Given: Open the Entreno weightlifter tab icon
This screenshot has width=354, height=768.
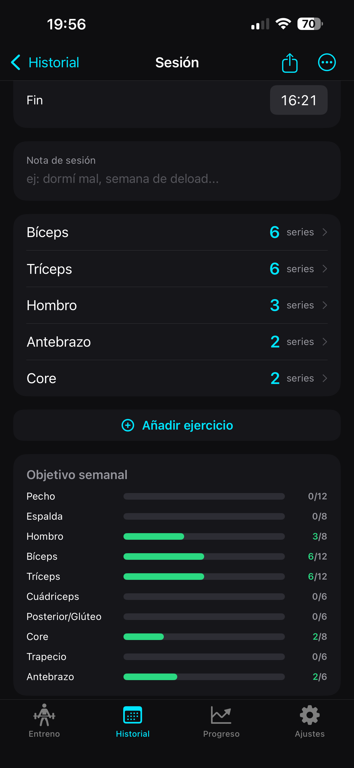Looking at the screenshot, I should tap(44, 715).
